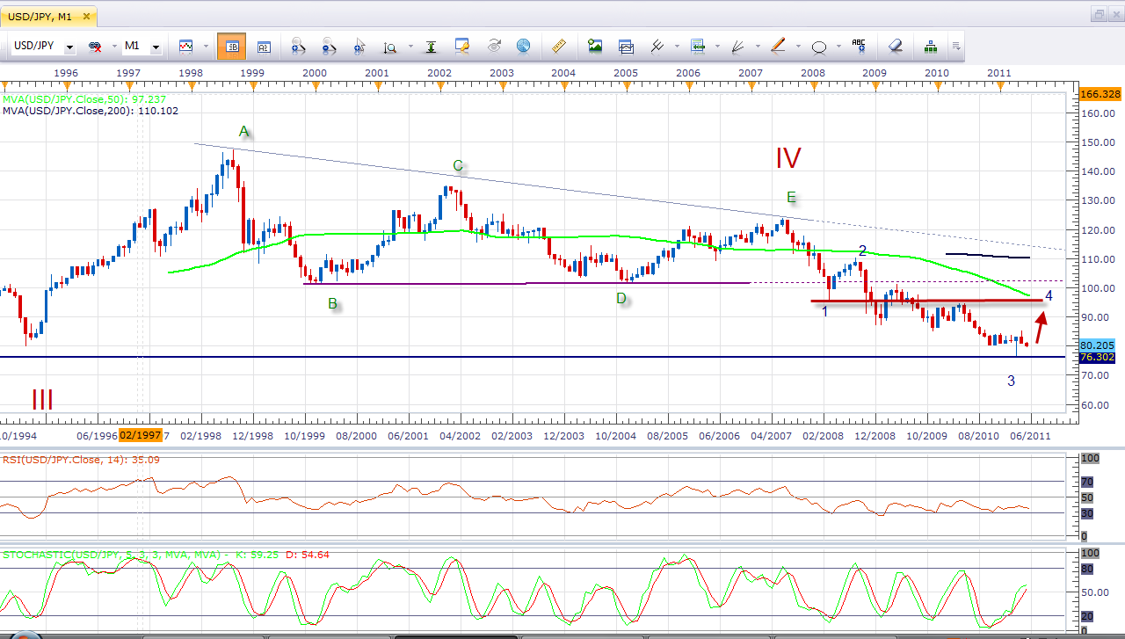The width and height of the screenshot is (1125, 639).
Task: Close the USD/JPY, M1 tab
Action: click(85, 16)
